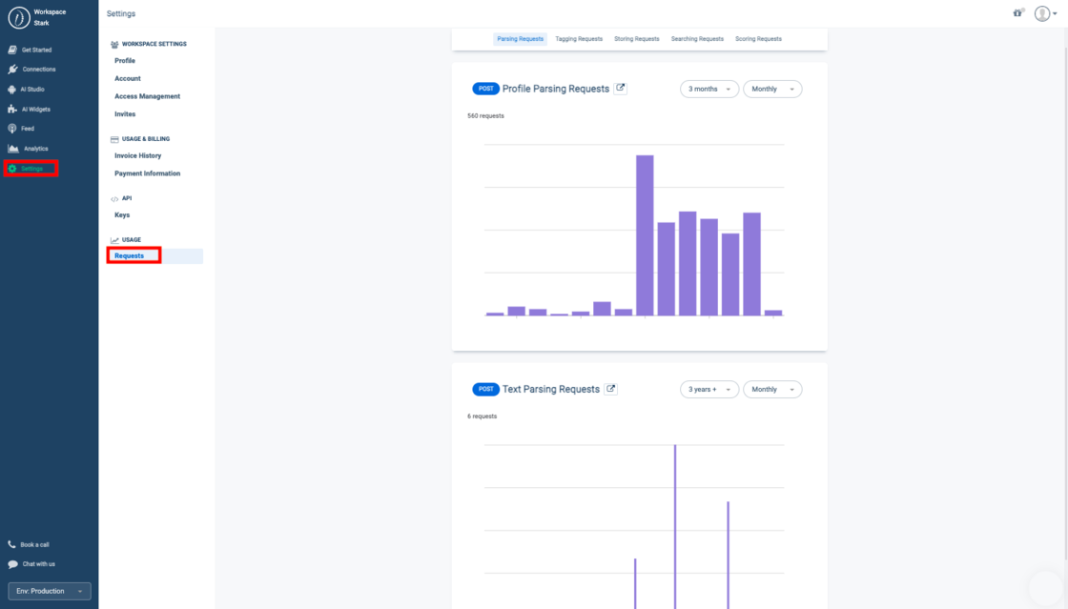Select the Scoring Requests tab
This screenshot has height=609, width=1068.
(x=758, y=38)
